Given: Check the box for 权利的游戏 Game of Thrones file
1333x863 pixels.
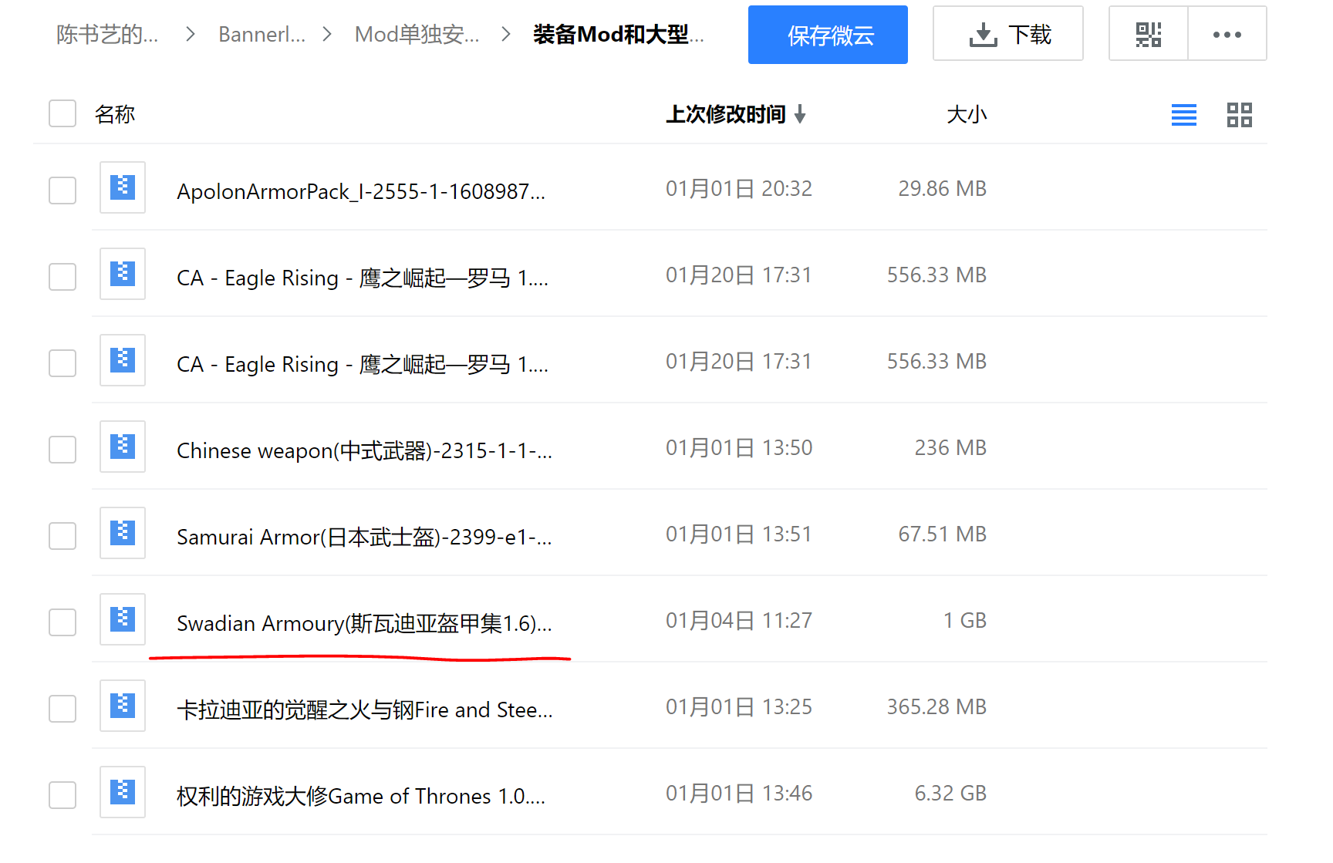Looking at the screenshot, I should tap(62, 795).
